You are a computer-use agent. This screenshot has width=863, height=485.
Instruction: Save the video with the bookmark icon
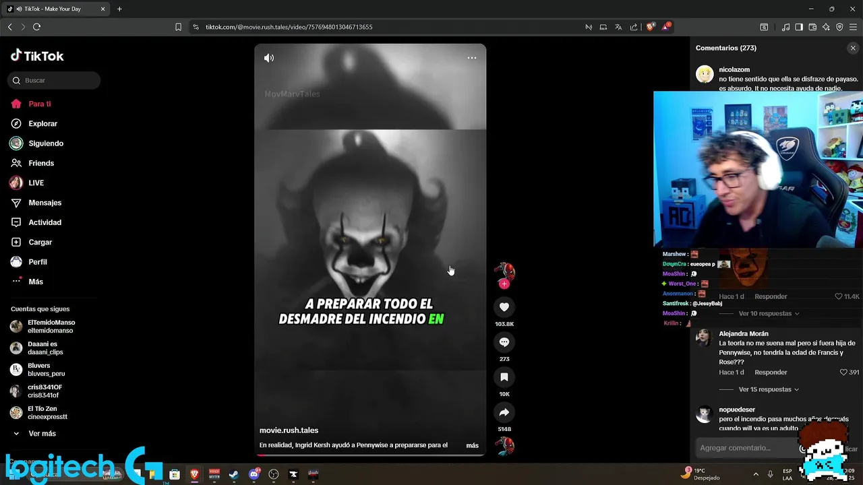[x=504, y=377]
